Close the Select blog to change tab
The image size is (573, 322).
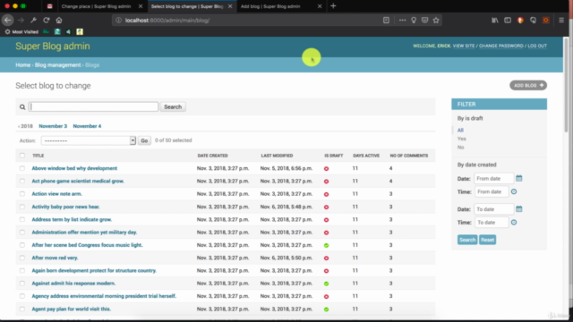pos(230,6)
